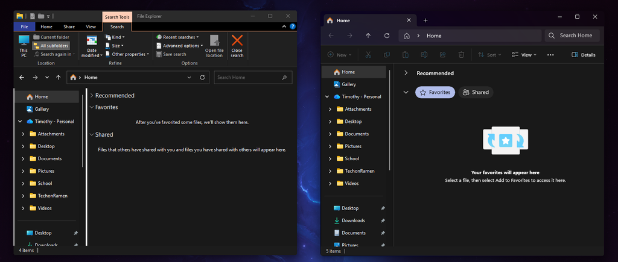Click Save search in ribbon
This screenshot has width=618, height=262.
(x=171, y=54)
